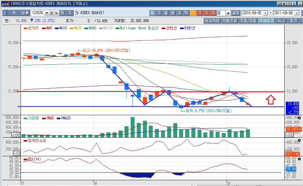
Task: Open the 지표/유형 indicators tab
Action: (248, 21)
